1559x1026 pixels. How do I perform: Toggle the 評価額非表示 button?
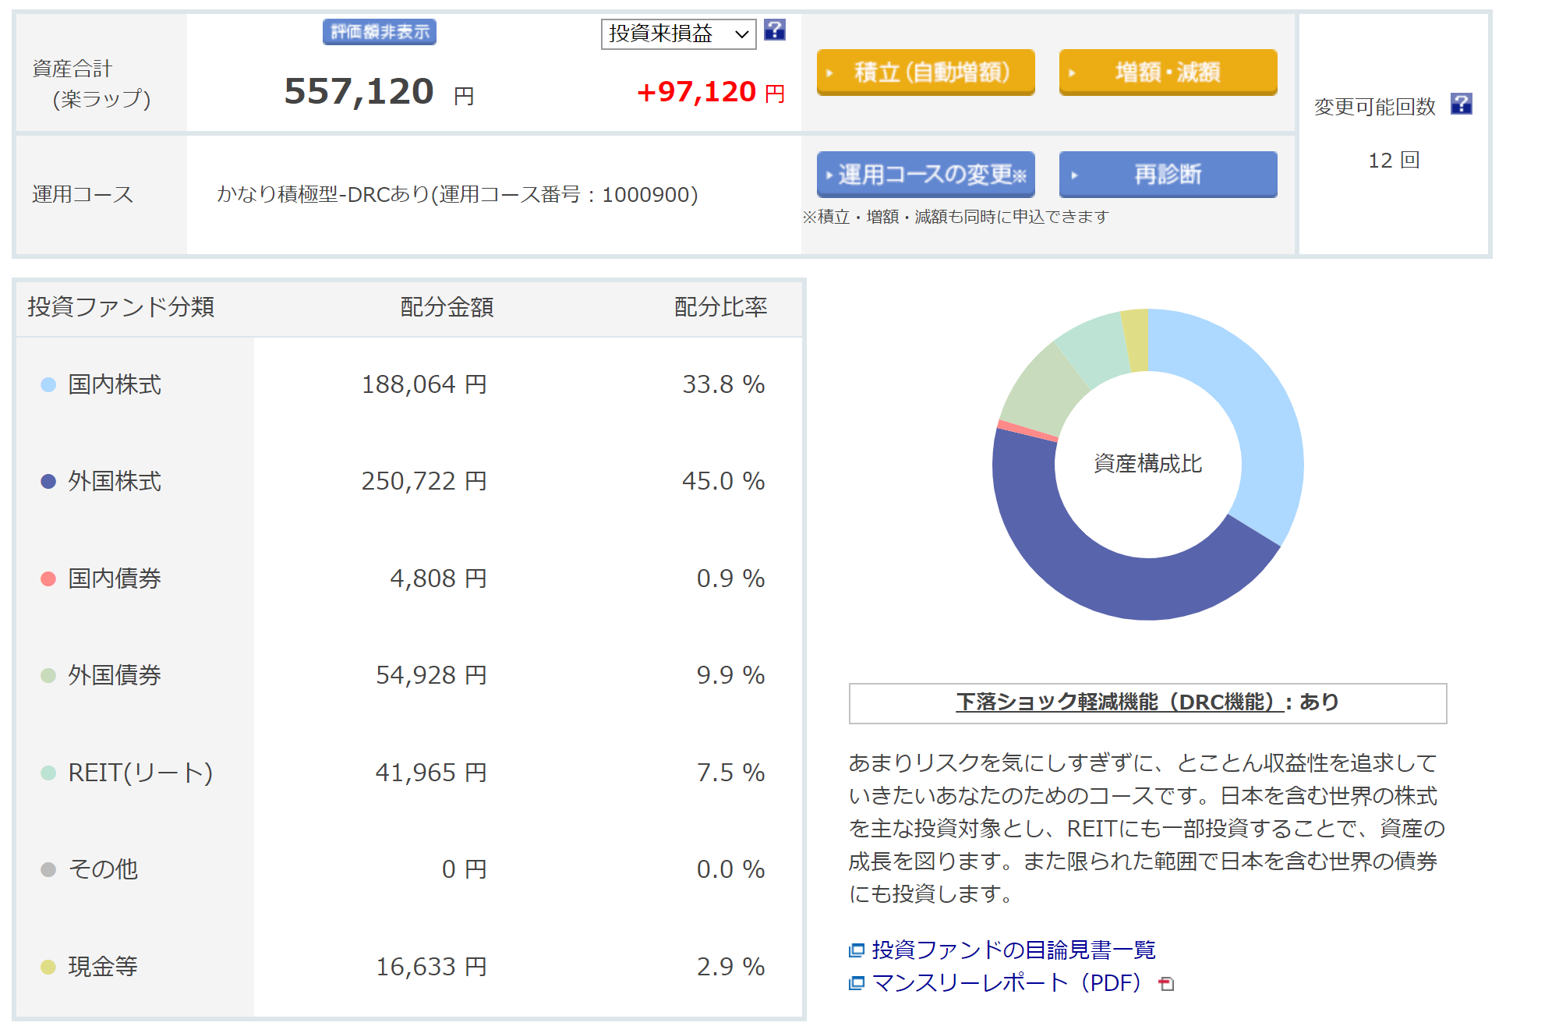380,32
